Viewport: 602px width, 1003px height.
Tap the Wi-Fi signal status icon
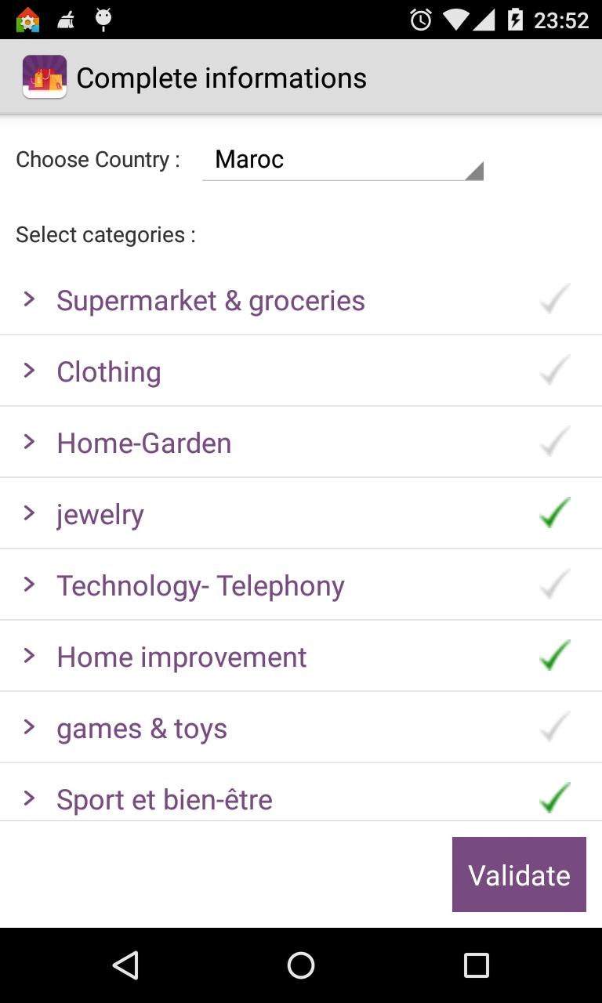(x=455, y=20)
